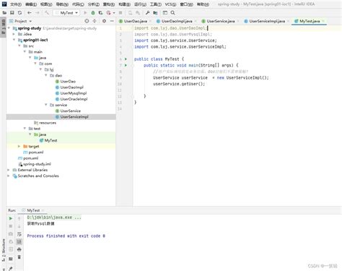Open the VCS menu in the menu bar
The width and height of the screenshot is (342, 271).
[170, 4]
